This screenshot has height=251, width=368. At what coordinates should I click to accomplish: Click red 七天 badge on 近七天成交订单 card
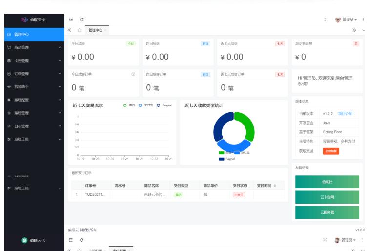click(280, 74)
